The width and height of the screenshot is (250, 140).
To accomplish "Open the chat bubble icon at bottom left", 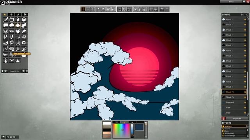I will pos(3,137).
